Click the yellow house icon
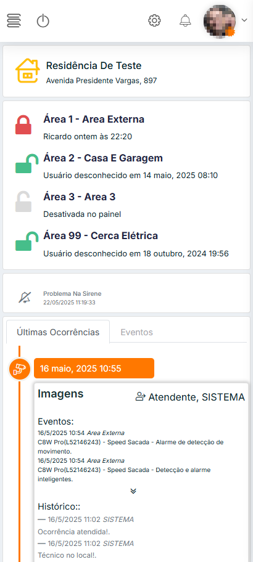Screen dimensions: 253x562 click(x=27, y=71)
